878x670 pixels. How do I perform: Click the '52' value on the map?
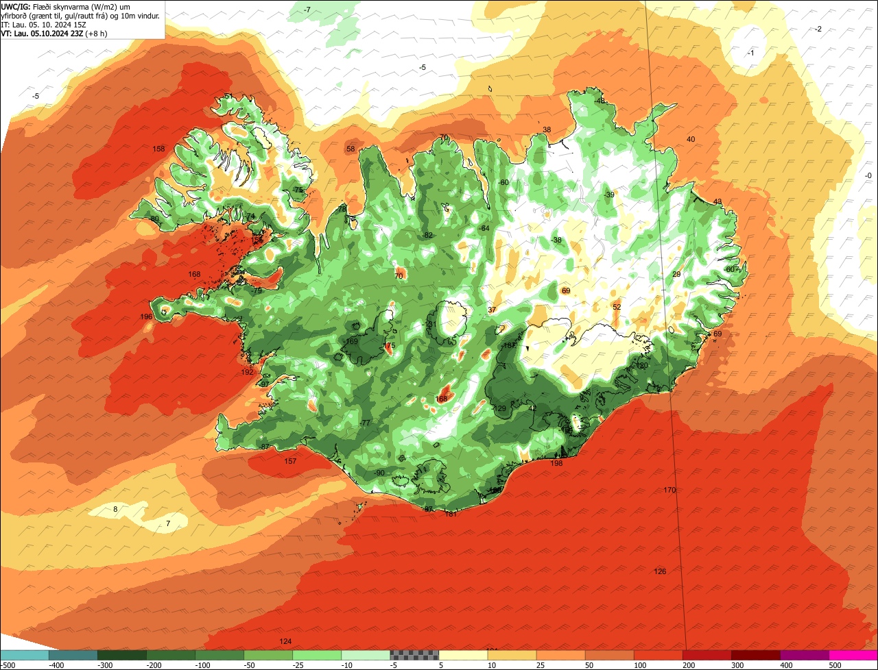coord(617,307)
